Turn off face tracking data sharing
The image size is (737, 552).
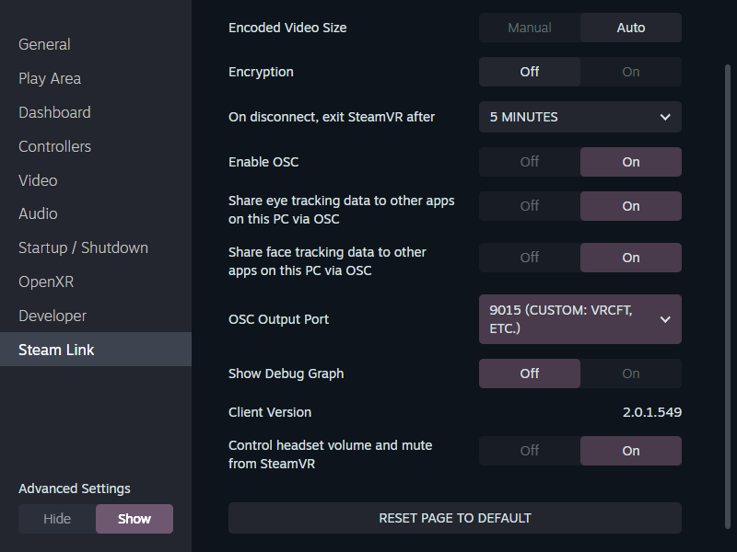pyautogui.click(x=530, y=258)
